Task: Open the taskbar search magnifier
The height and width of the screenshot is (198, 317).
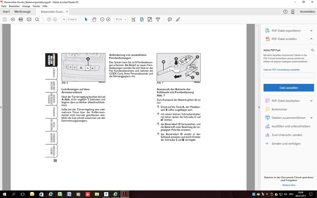Action: pyautogui.click(x=14, y=194)
